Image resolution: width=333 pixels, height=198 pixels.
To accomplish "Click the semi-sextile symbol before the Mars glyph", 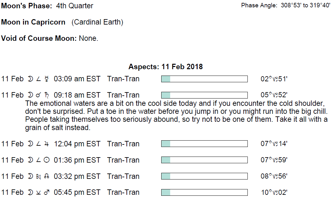I will 38,193.
